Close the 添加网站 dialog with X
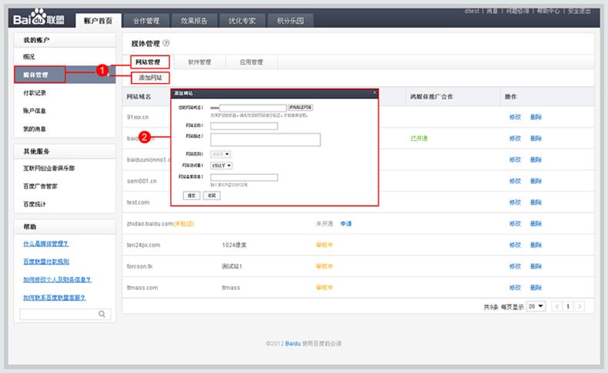The width and height of the screenshot is (608, 373). click(x=375, y=93)
